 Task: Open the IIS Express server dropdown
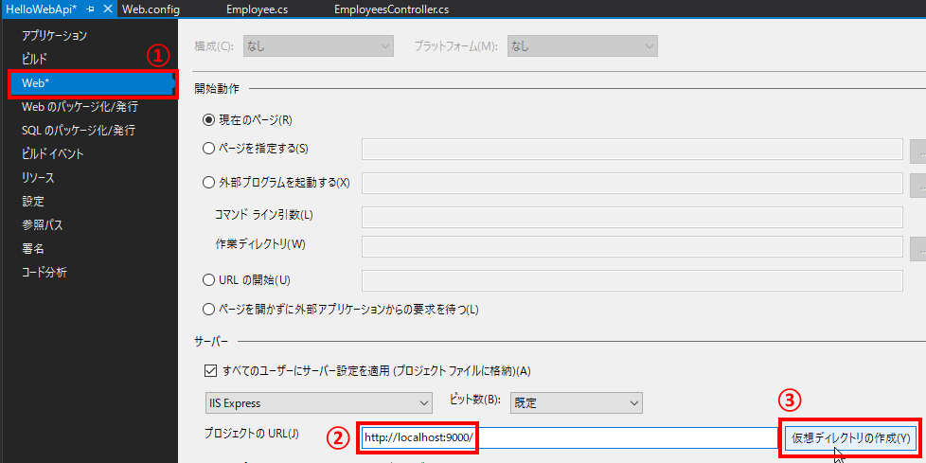pyautogui.click(x=318, y=403)
